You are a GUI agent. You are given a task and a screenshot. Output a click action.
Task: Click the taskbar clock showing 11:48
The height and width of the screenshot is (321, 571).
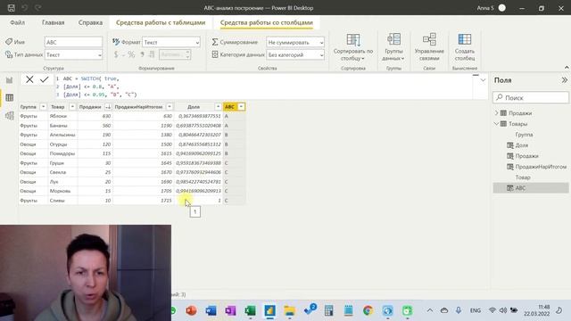[537, 310]
